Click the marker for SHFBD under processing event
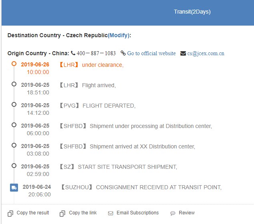 point(14,125)
